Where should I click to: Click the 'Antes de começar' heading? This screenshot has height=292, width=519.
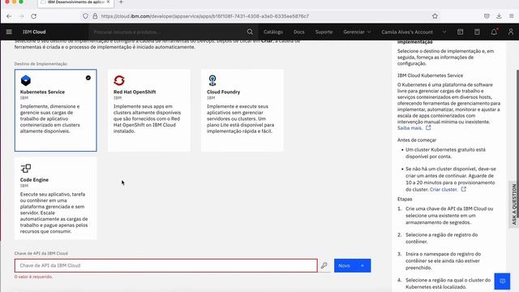(x=417, y=140)
